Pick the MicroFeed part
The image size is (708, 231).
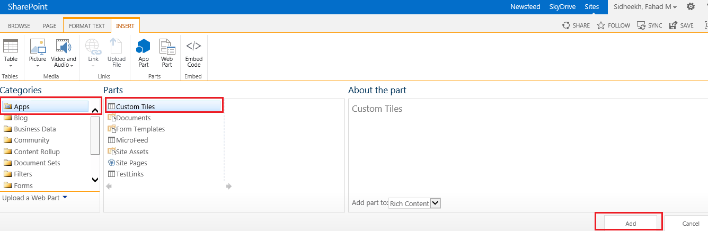[128, 140]
